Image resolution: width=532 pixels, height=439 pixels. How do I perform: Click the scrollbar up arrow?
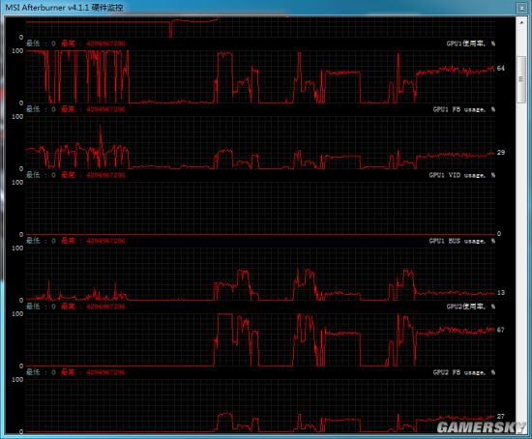click(x=521, y=22)
